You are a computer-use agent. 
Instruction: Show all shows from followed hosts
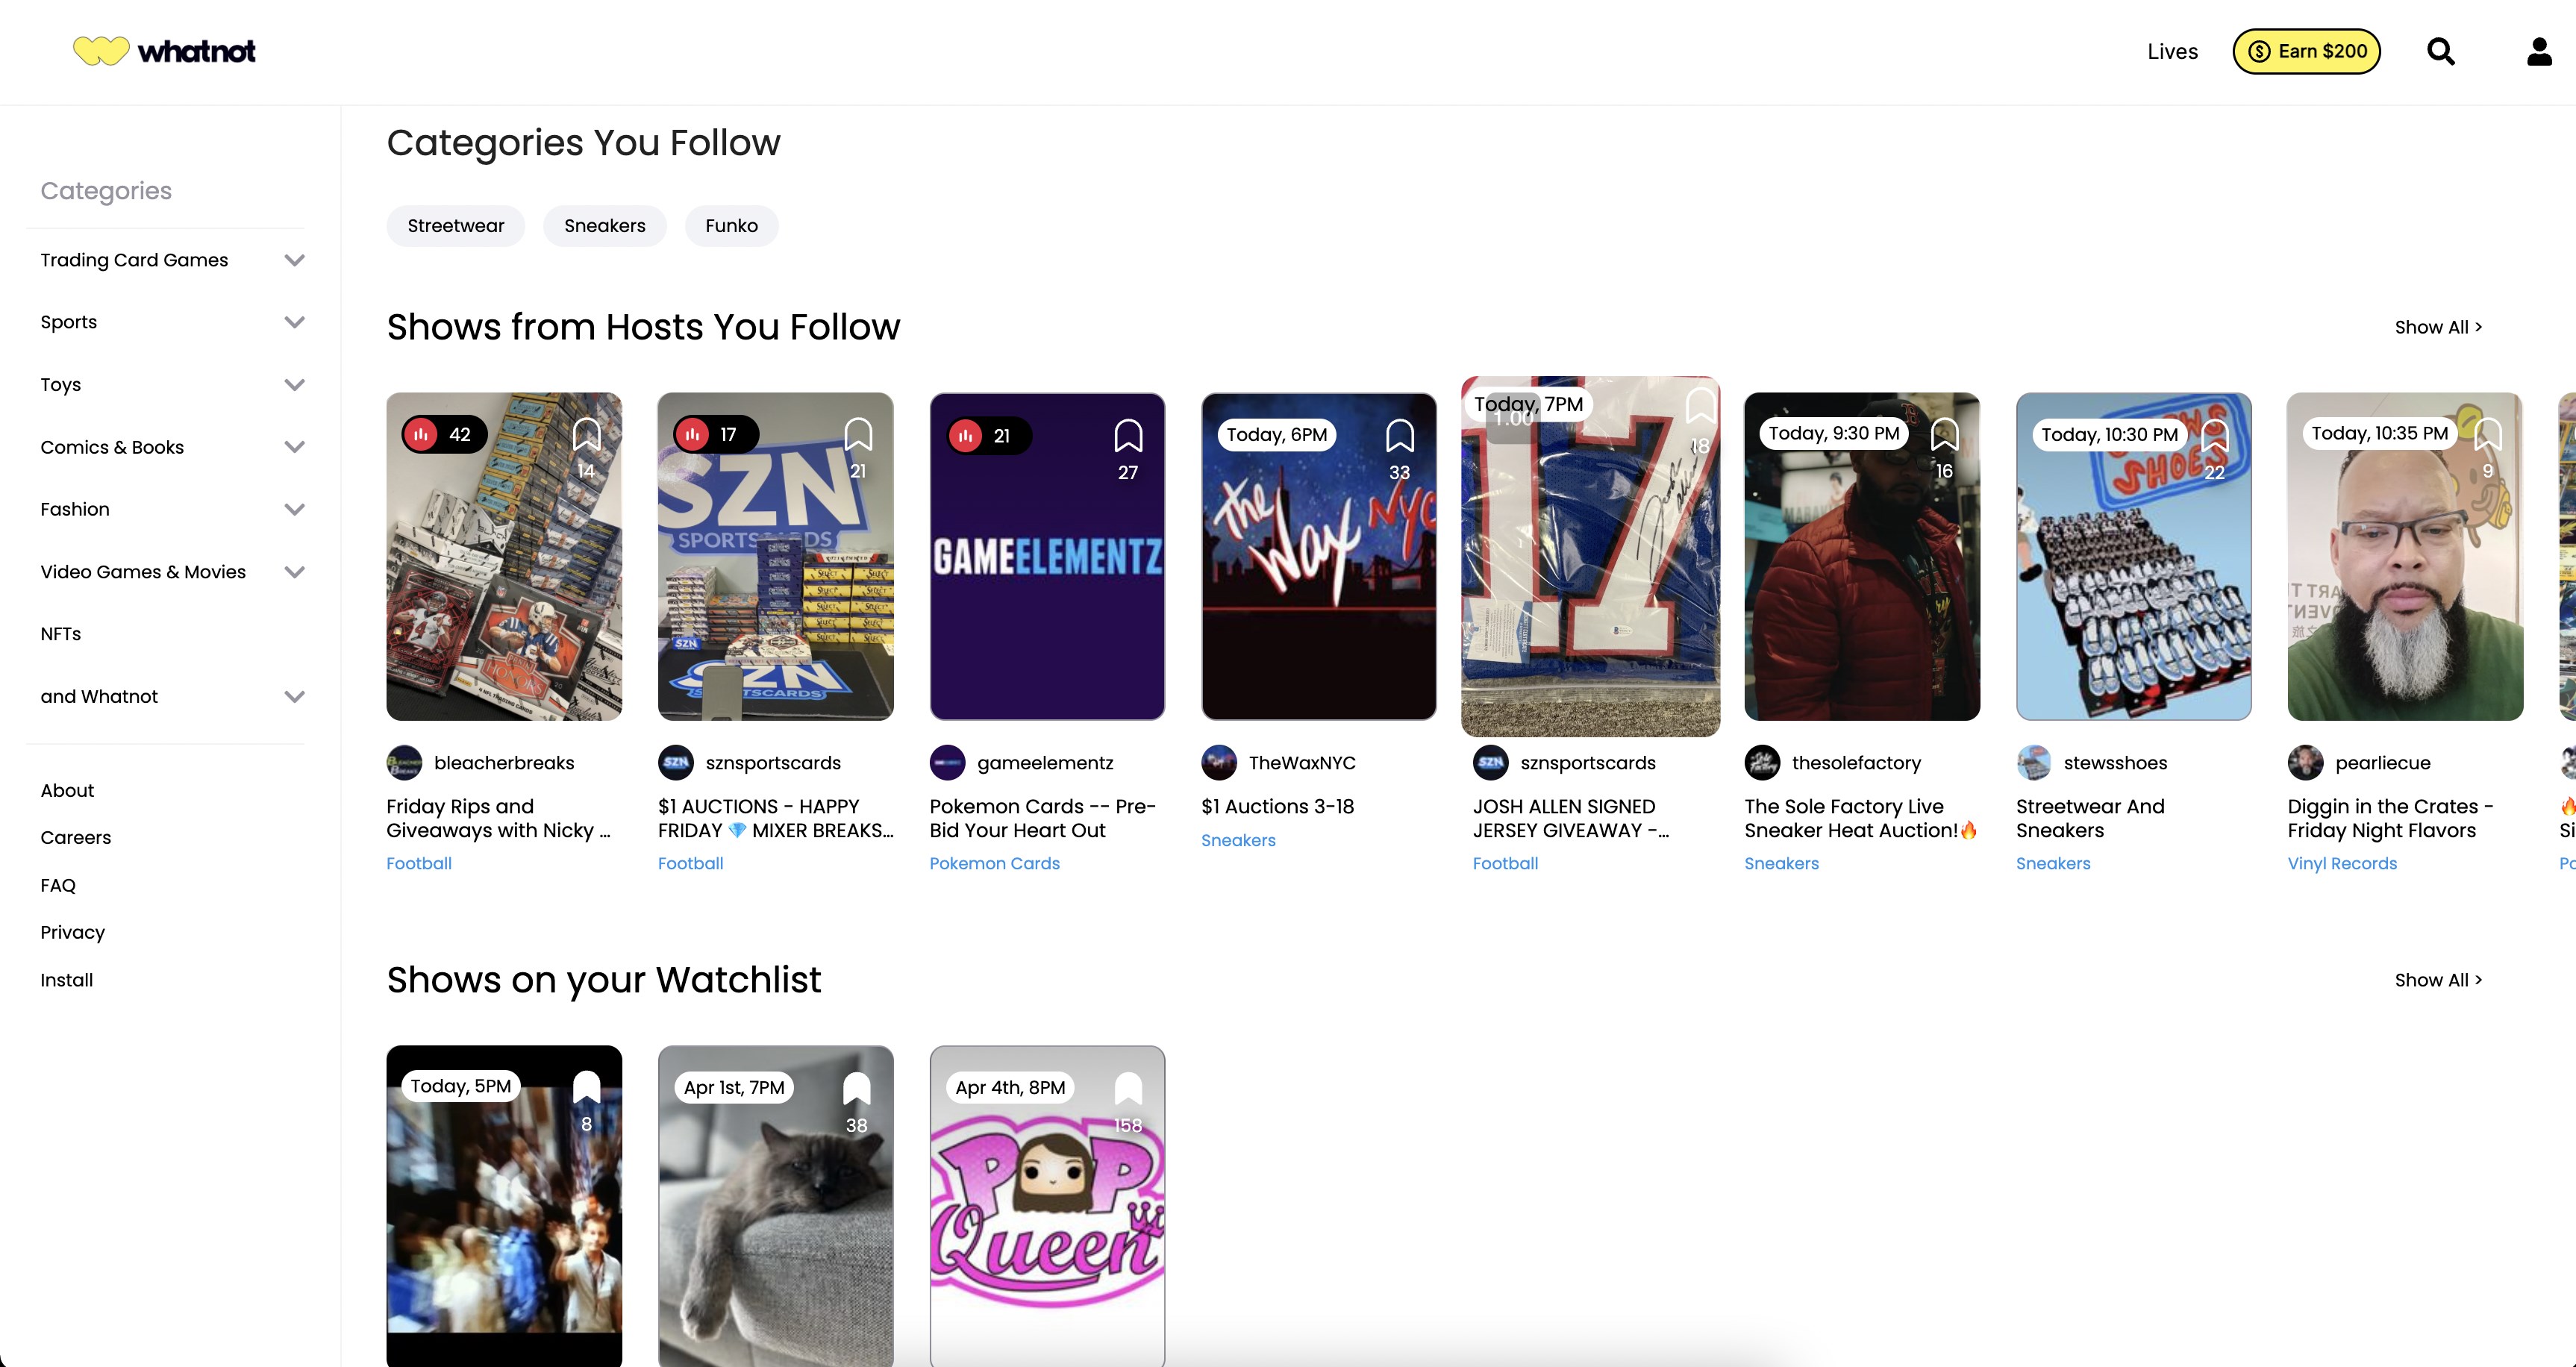coord(2437,327)
